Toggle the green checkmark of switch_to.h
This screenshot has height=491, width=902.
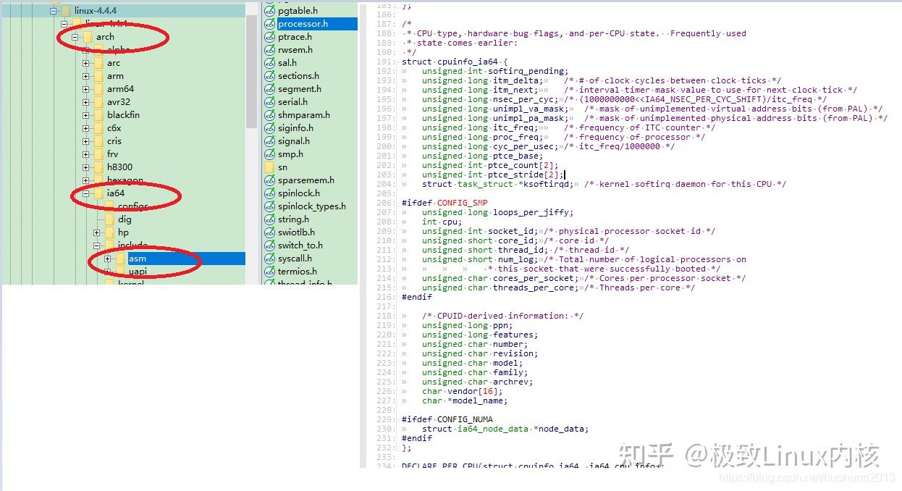tap(269, 245)
